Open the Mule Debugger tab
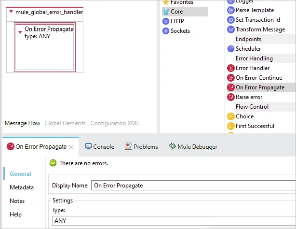Viewport: 296px width, 229px height. [x=193, y=147]
